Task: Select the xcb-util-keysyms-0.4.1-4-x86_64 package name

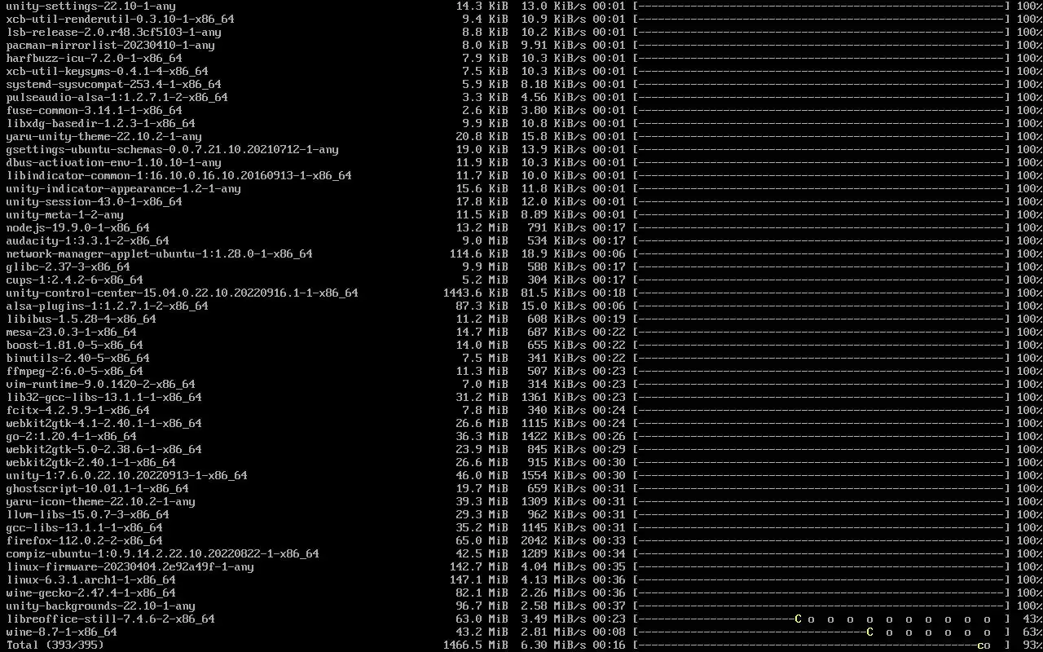Action: coord(108,71)
